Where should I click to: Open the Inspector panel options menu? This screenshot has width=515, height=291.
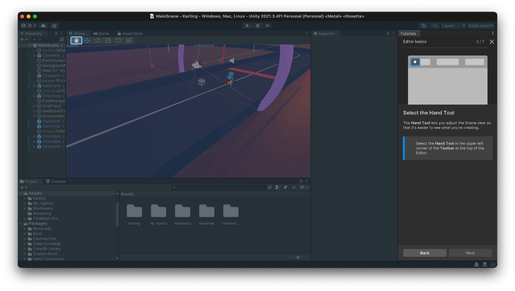click(393, 33)
